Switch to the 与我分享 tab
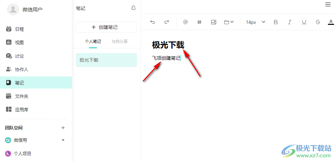Screen dimensions: 335x161 (119, 42)
